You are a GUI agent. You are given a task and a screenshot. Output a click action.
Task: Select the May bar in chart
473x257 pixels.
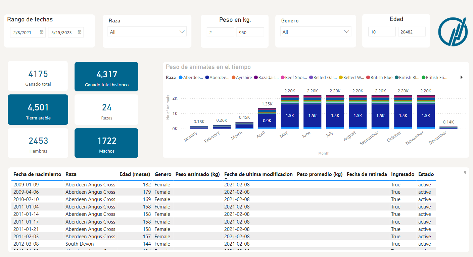point(290,112)
